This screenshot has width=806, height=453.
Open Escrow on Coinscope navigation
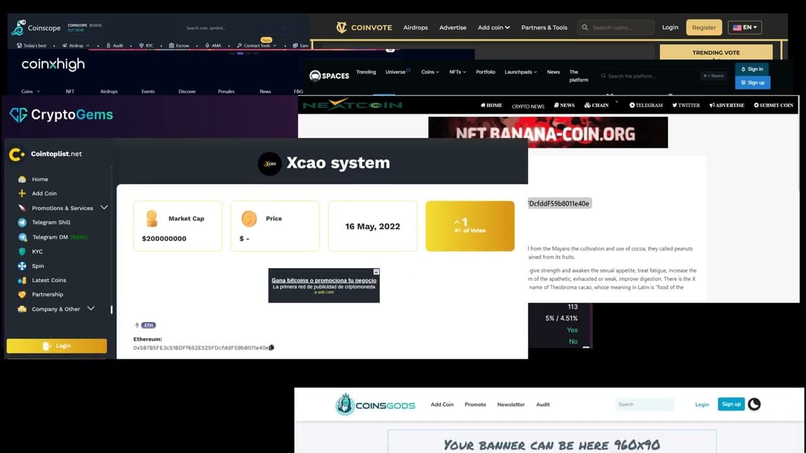tap(179, 46)
